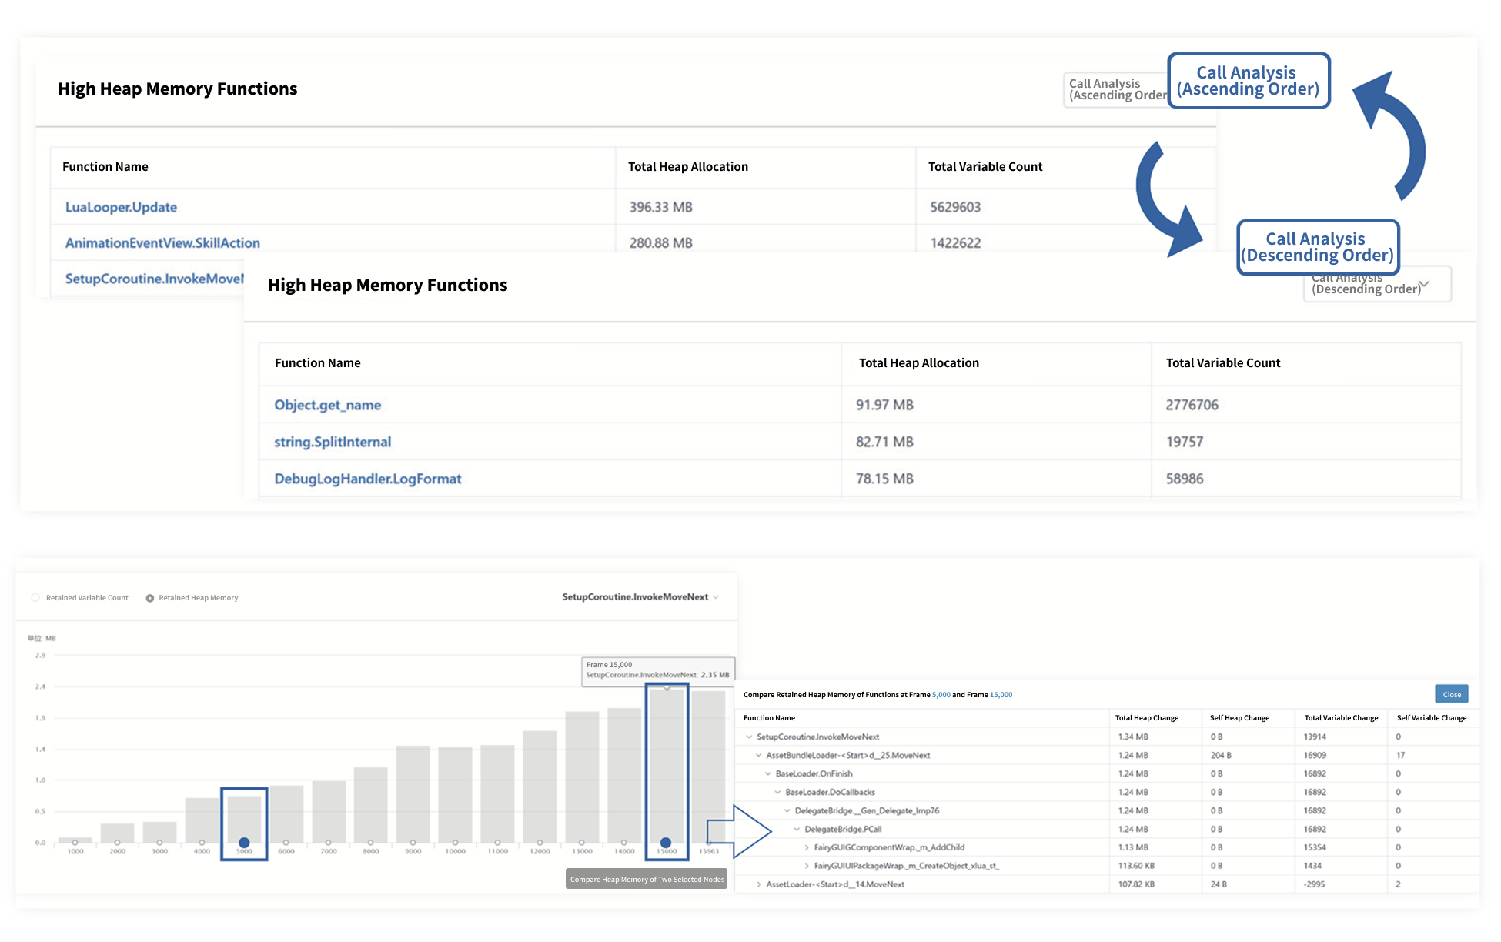This screenshot has height=942, width=1501.
Task: Click the 2776706 variable count cell
Action: pyautogui.click(x=1192, y=405)
